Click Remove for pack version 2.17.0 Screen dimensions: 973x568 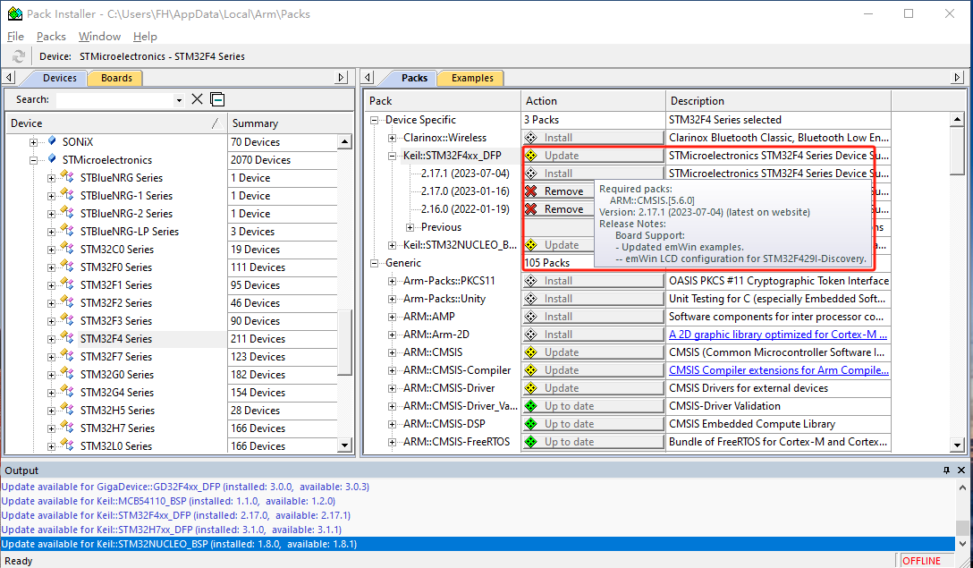[554, 191]
